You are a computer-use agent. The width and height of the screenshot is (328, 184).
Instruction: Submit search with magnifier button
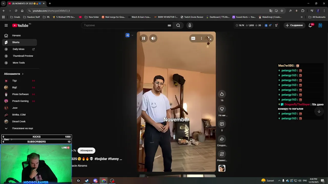point(178,25)
